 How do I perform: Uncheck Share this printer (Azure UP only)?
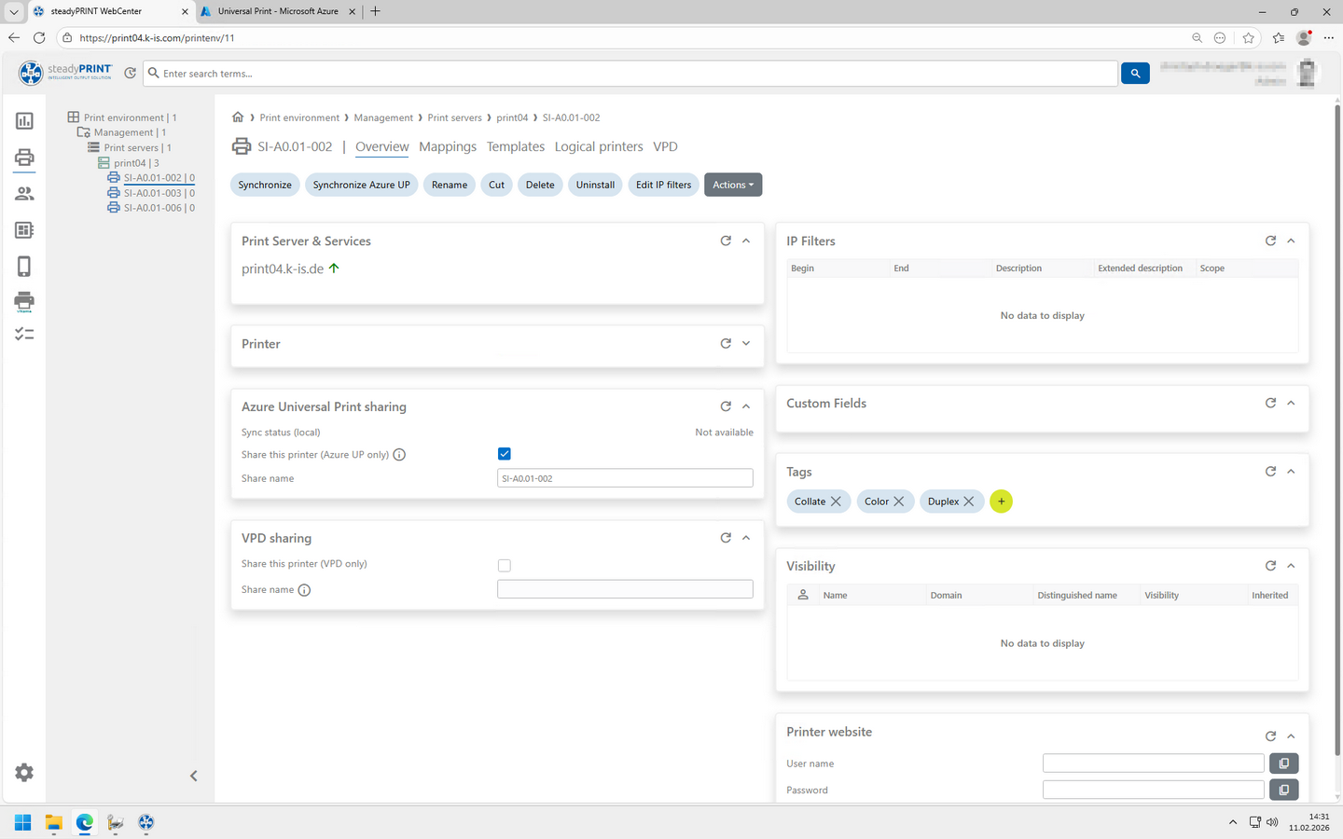505,454
